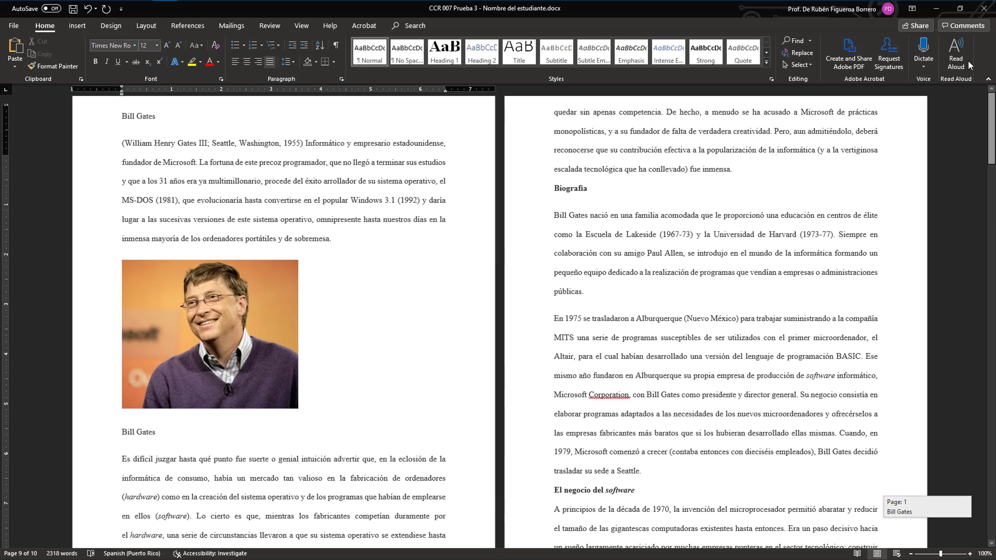The width and height of the screenshot is (996, 560).
Task: Click the Save icon in title bar
Action: click(x=73, y=9)
